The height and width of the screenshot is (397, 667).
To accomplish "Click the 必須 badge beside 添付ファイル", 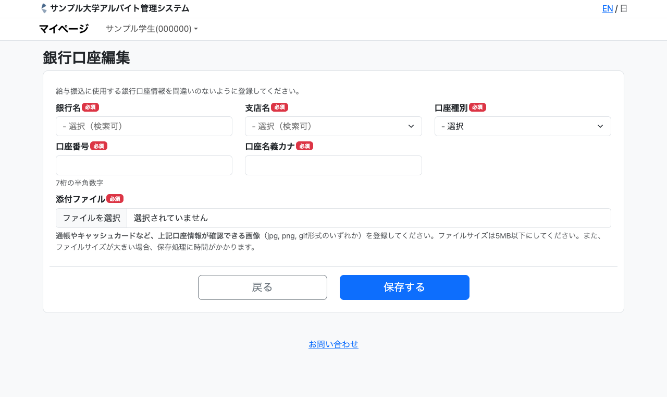I will 115,199.
